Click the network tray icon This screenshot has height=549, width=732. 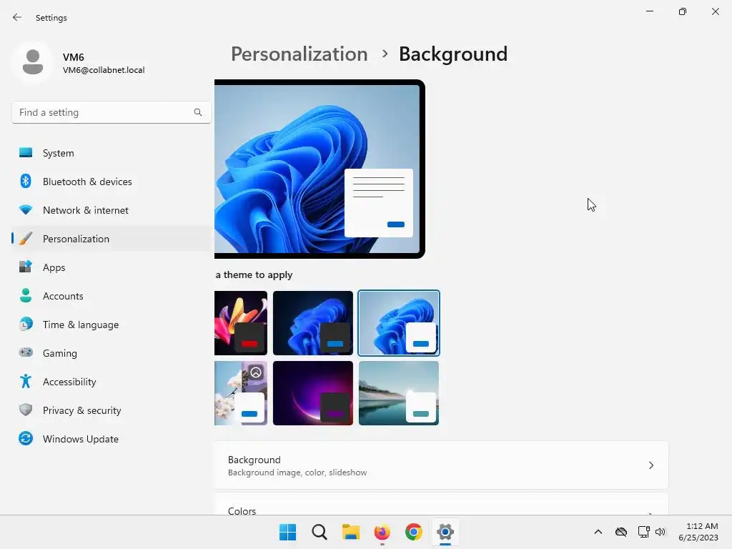[644, 532]
